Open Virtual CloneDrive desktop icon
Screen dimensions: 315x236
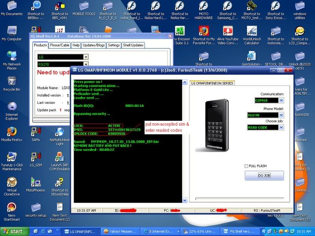[12, 186]
